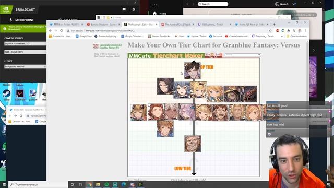Expand the bookmarks bar overflow chevron

point(282,36)
